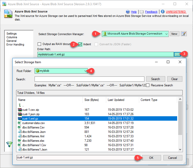The height and width of the screenshot is (168, 193).
Task: Expand Storage Connection Manager dropdown
Action: tap(167, 34)
